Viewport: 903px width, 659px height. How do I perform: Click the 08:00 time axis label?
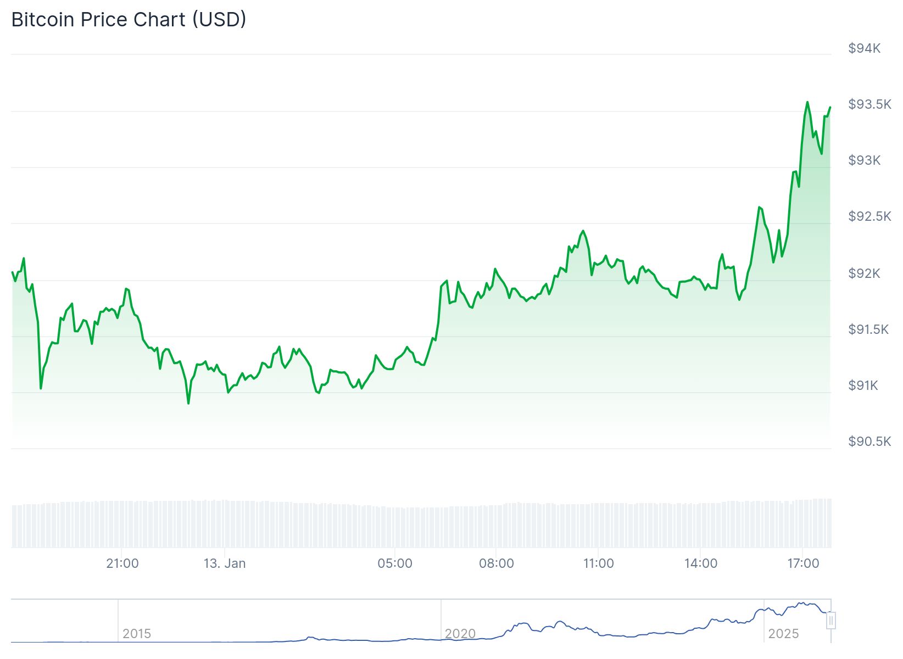[496, 563]
